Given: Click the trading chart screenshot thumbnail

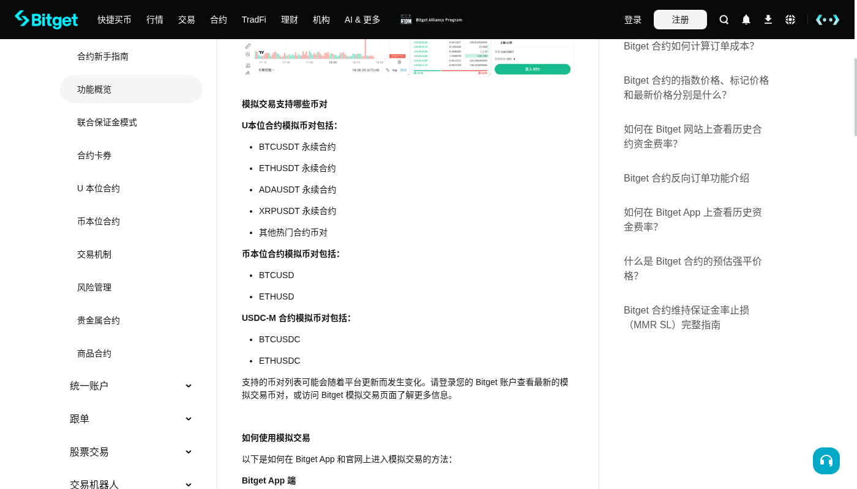Looking at the screenshot, I should 408,57.
